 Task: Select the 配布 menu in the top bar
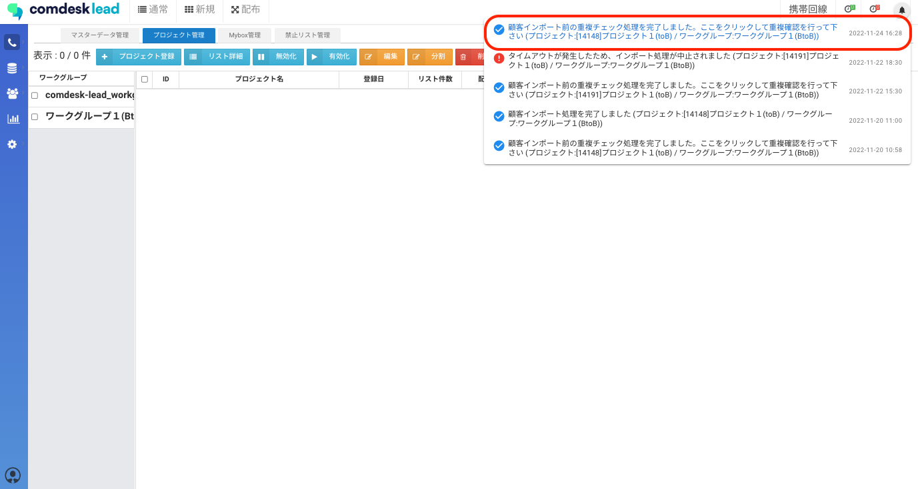click(x=245, y=9)
